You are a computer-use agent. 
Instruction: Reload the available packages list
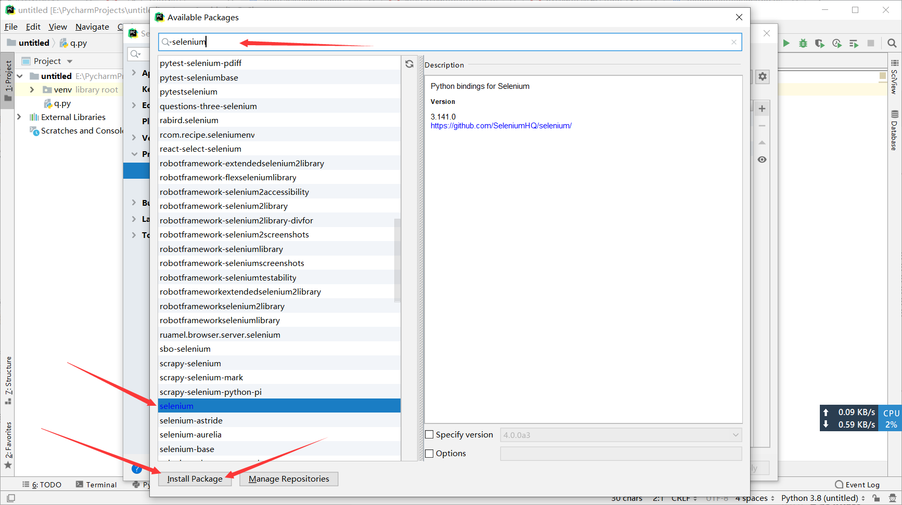pyautogui.click(x=409, y=64)
